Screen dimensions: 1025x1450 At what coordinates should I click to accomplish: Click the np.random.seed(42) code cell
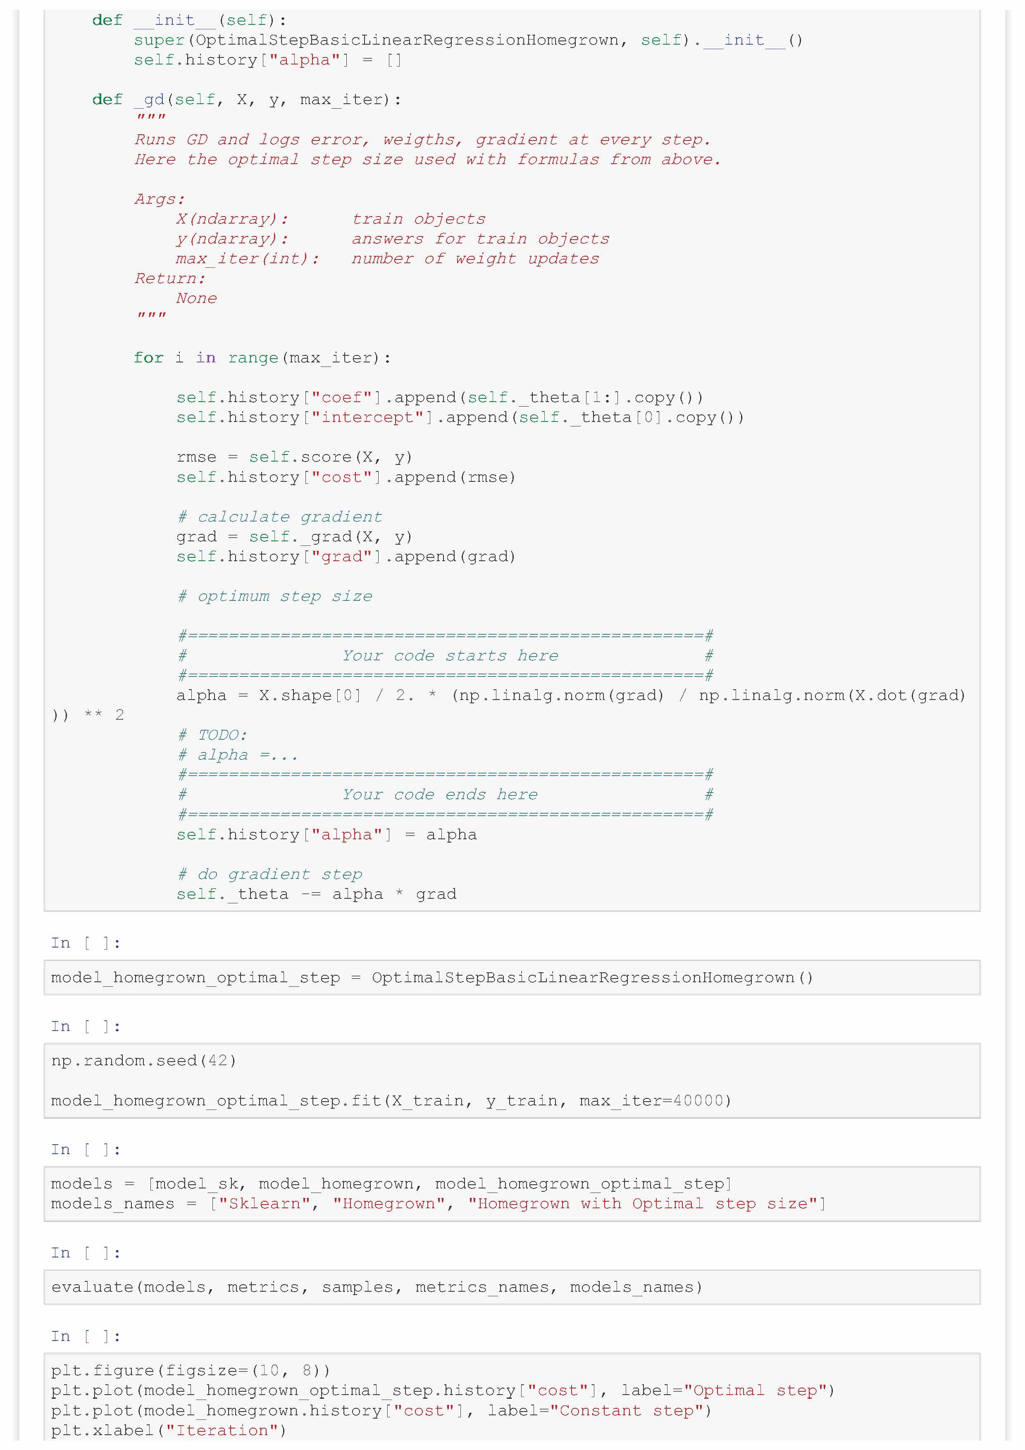tap(144, 1060)
